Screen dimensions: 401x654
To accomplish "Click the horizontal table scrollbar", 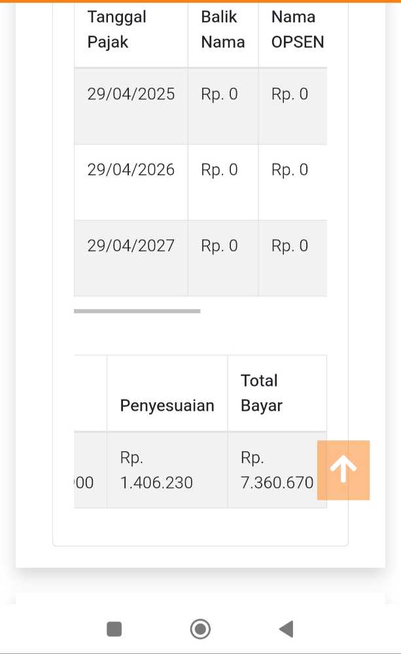I will tap(137, 311).
